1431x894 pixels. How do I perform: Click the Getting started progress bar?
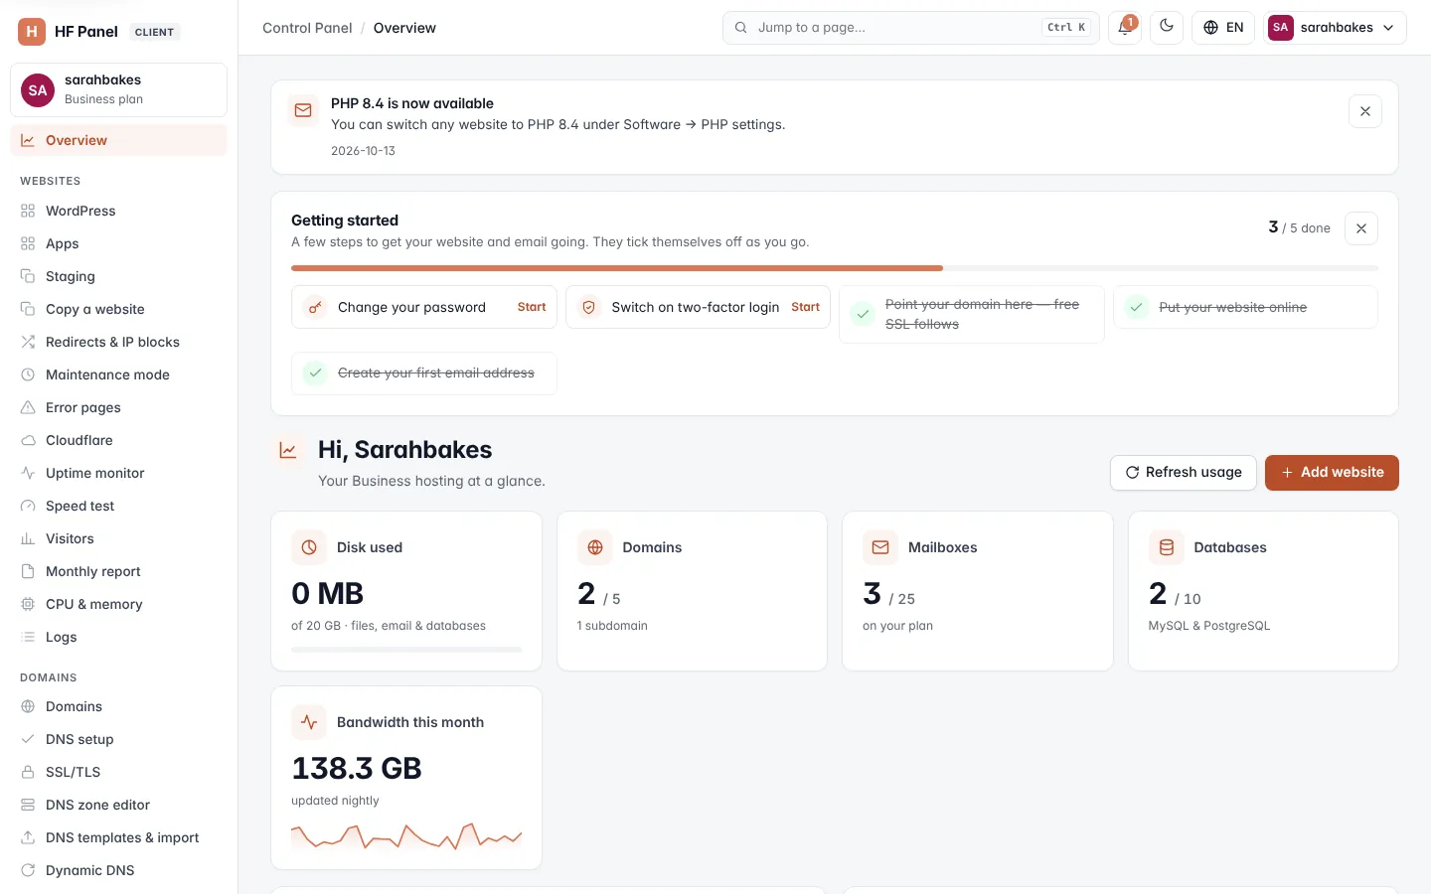point(835,268)
